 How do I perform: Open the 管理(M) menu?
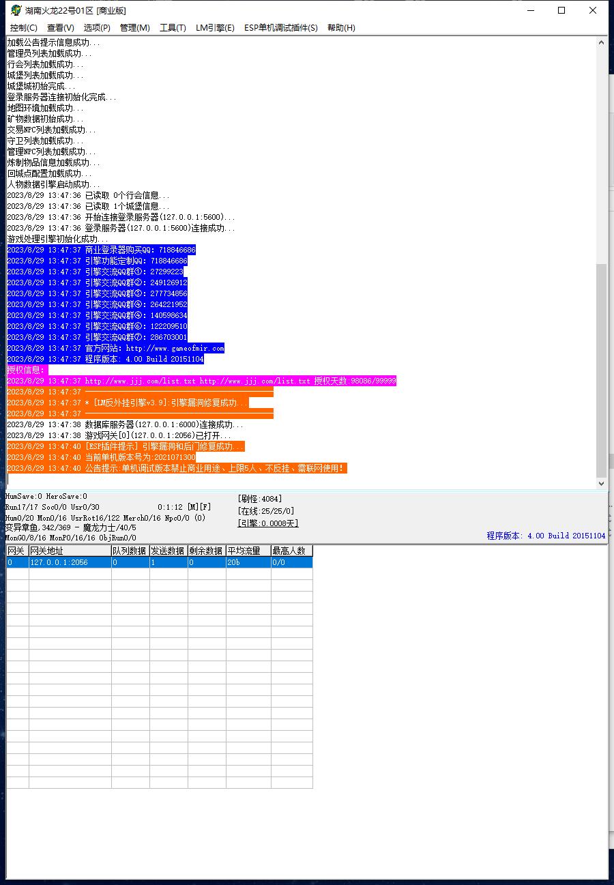tap(134, 28)
